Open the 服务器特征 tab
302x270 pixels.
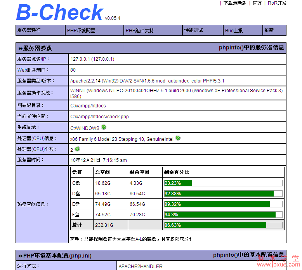tap(29, 30)
